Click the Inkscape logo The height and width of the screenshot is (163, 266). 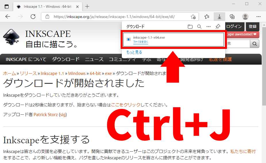[x=11, y=37]
